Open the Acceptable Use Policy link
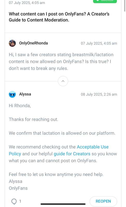Viewport: 126px width, 207px height. coord(59,150)
